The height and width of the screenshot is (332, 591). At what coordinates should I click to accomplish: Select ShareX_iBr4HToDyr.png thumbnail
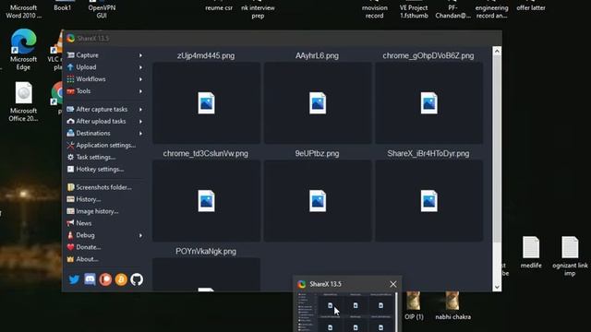point(428,201)
